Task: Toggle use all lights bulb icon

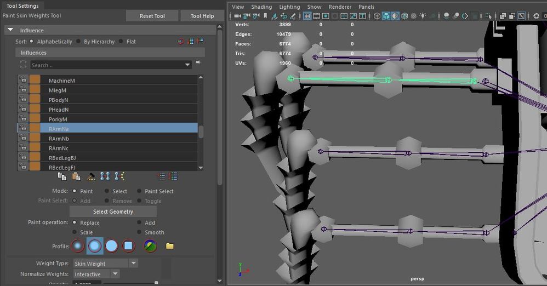Action: pos(423,16)
